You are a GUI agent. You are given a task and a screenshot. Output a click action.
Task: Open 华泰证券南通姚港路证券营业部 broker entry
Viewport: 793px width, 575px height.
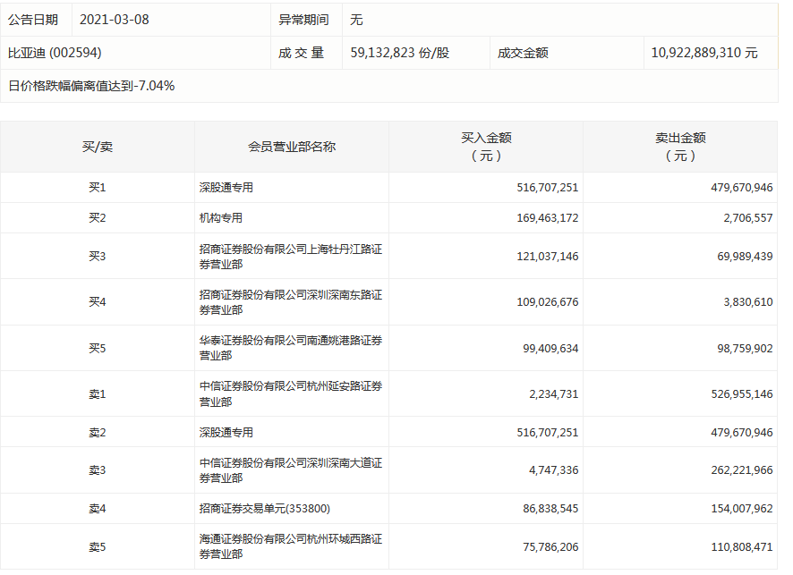pyautogui.click(x=290, y=348)
